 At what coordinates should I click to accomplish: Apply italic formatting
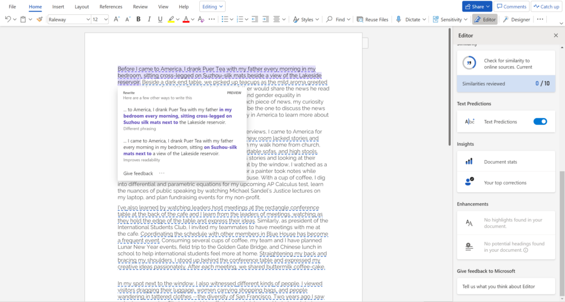(149, 19)
